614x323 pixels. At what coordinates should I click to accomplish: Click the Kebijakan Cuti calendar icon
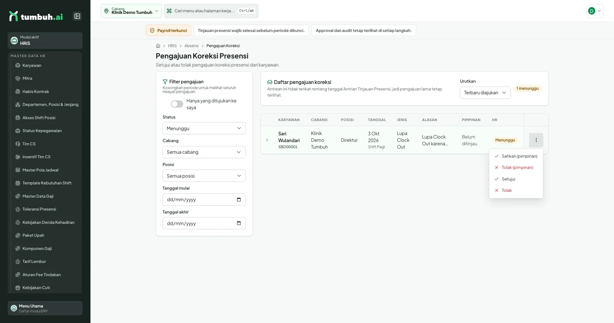click(x=18, y=288)
